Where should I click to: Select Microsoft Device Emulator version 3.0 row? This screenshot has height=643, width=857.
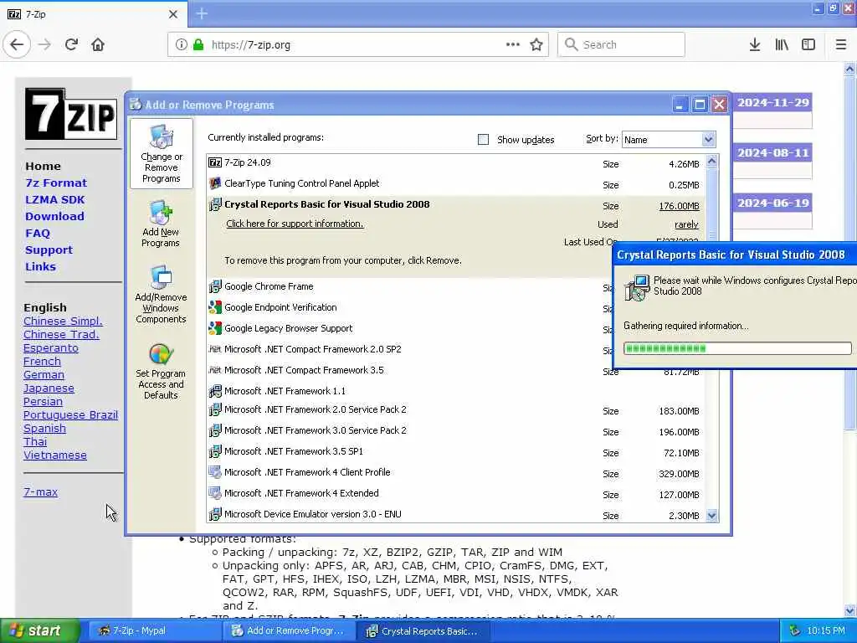pyautogui.click(x=456, y=515)
